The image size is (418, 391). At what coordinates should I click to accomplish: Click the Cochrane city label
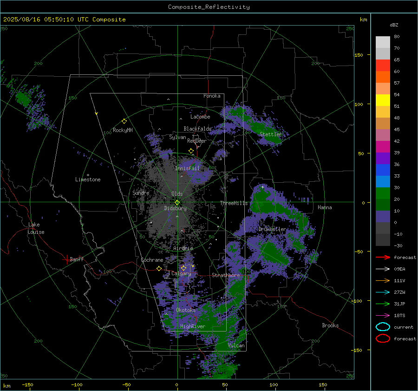[x=152, y=260]
